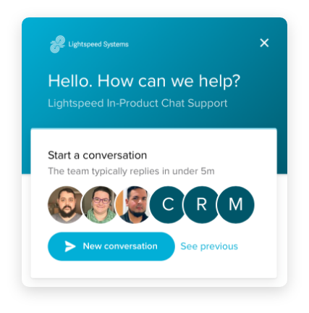This screenshot has height=313, width=309.
Task: Start a New conversation
Action: click(111, 246)
